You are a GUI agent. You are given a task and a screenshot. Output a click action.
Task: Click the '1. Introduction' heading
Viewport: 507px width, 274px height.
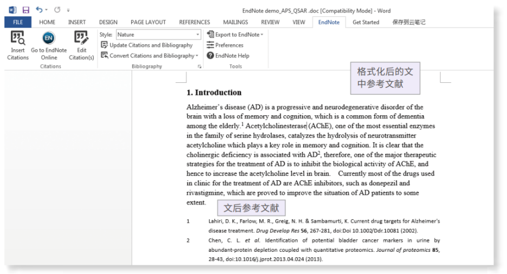[214, 93]
